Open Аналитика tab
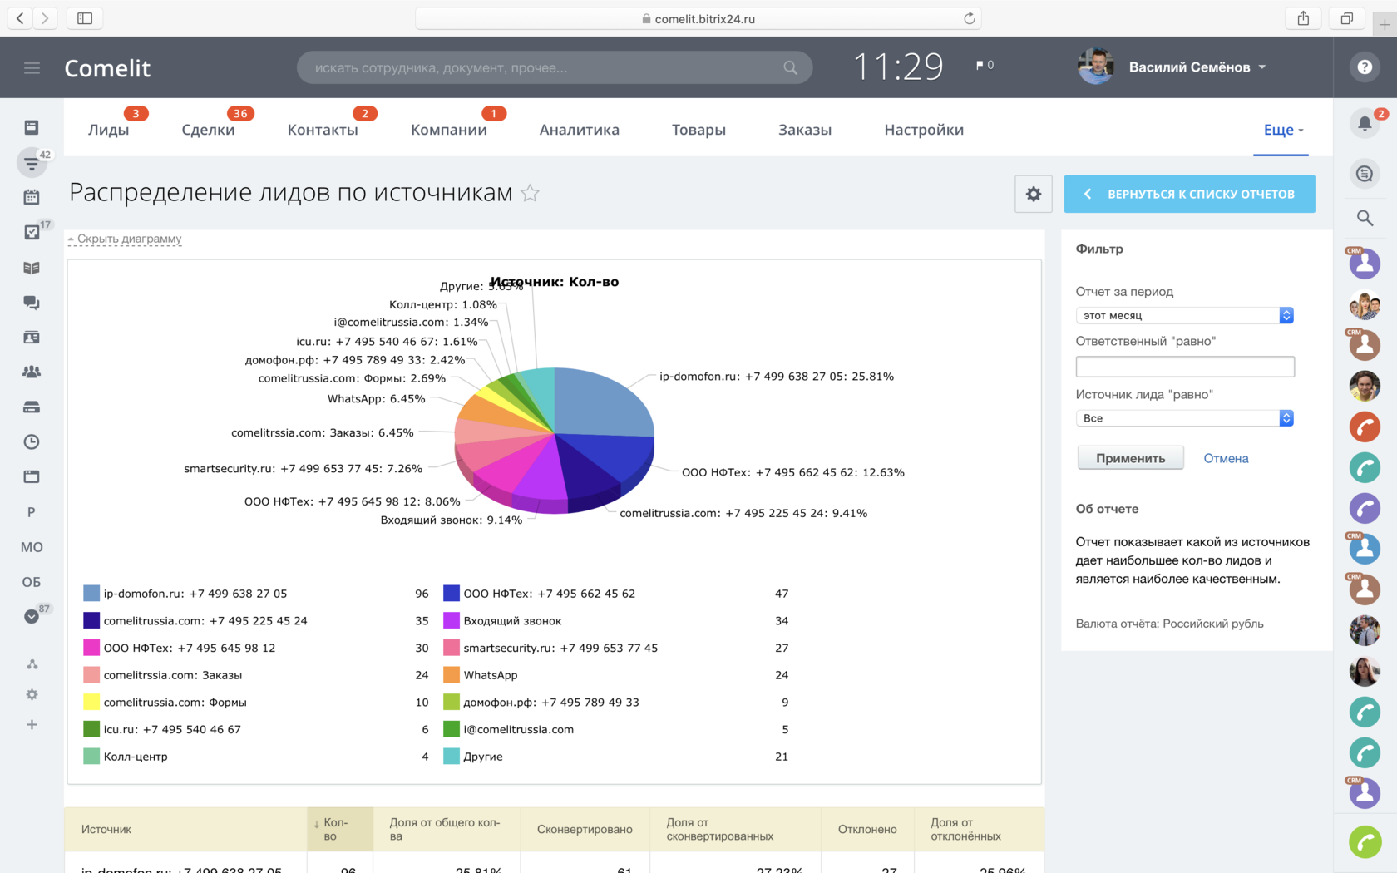 (579, 130)
